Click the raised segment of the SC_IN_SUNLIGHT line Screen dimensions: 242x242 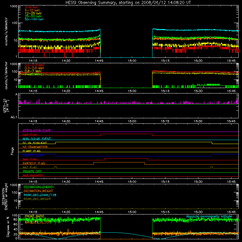134,142
